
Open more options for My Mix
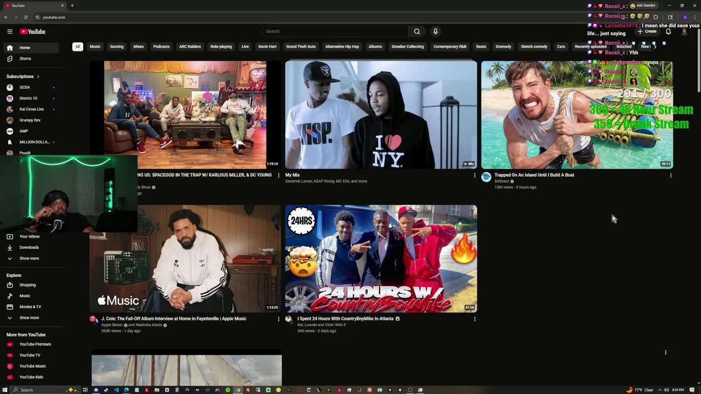[475, 176]
